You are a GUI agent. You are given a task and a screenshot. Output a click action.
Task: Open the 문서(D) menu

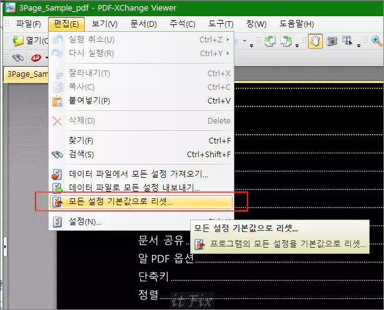(143, 24)
